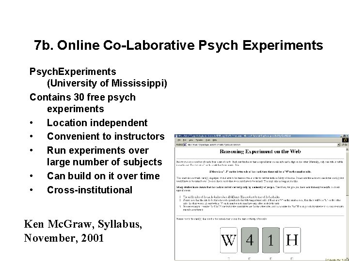Select the white H card image
Image resolution: width=349 pixels, height=261 pixels.
292,240
